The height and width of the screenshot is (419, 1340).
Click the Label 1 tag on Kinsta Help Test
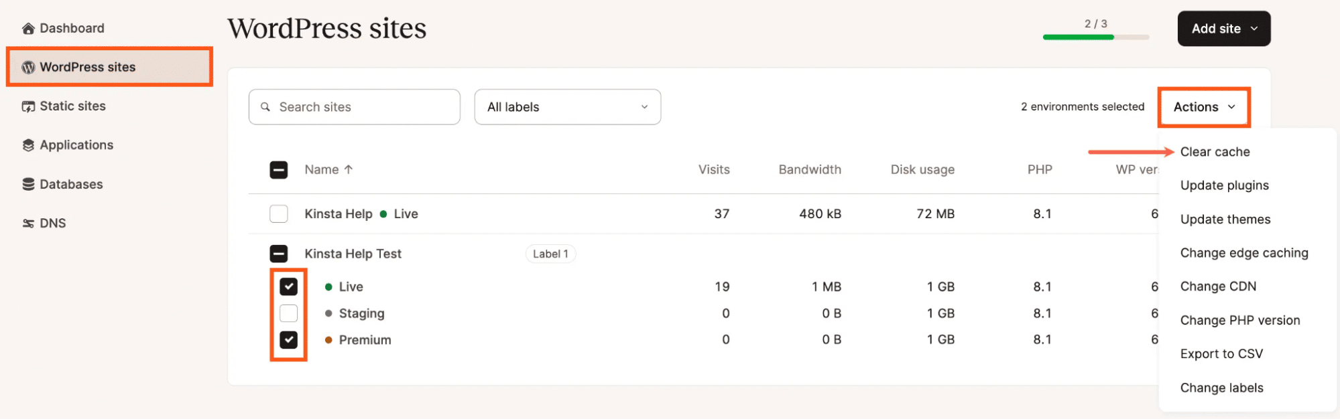click(550, 254)
